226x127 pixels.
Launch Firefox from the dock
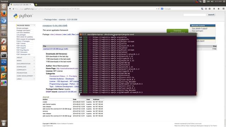point(4,13)
